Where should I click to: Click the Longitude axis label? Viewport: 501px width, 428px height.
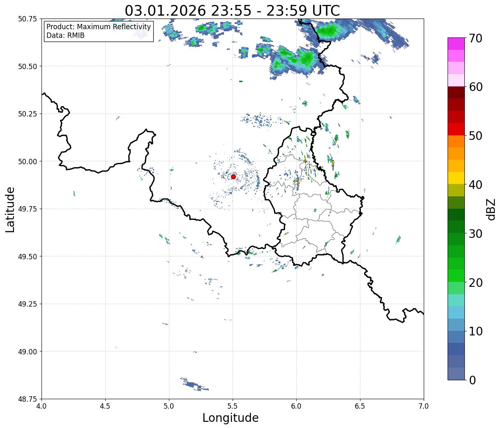230,418
